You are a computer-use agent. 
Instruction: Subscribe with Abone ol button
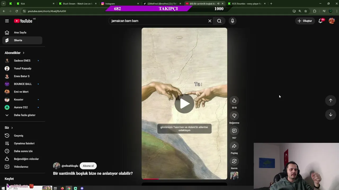pos(88,166)
